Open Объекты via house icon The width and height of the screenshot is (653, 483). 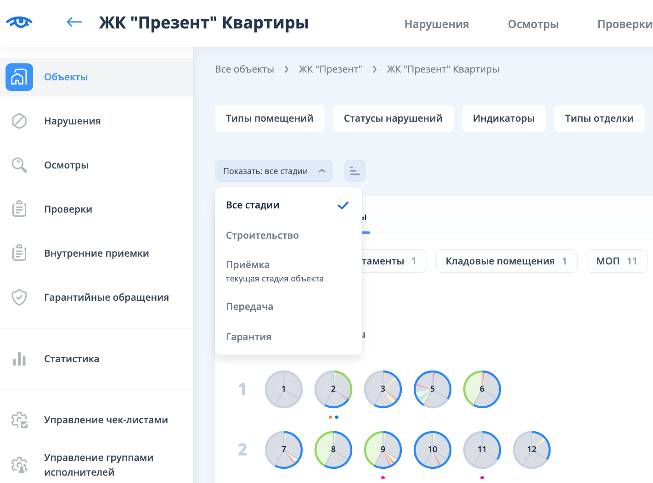point(19,77)
